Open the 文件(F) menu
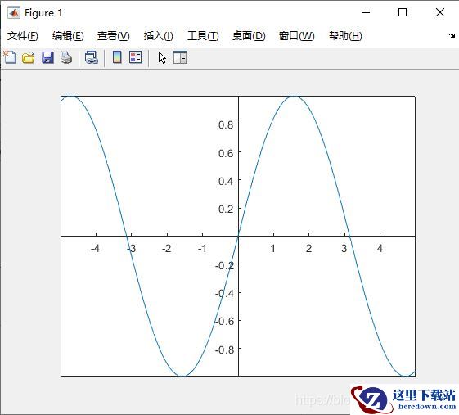This screenshot has height=415, width=459. tap(23, 36)
